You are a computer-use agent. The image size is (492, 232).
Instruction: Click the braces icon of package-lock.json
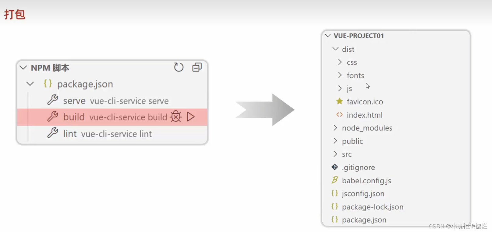tap(335, 206)
